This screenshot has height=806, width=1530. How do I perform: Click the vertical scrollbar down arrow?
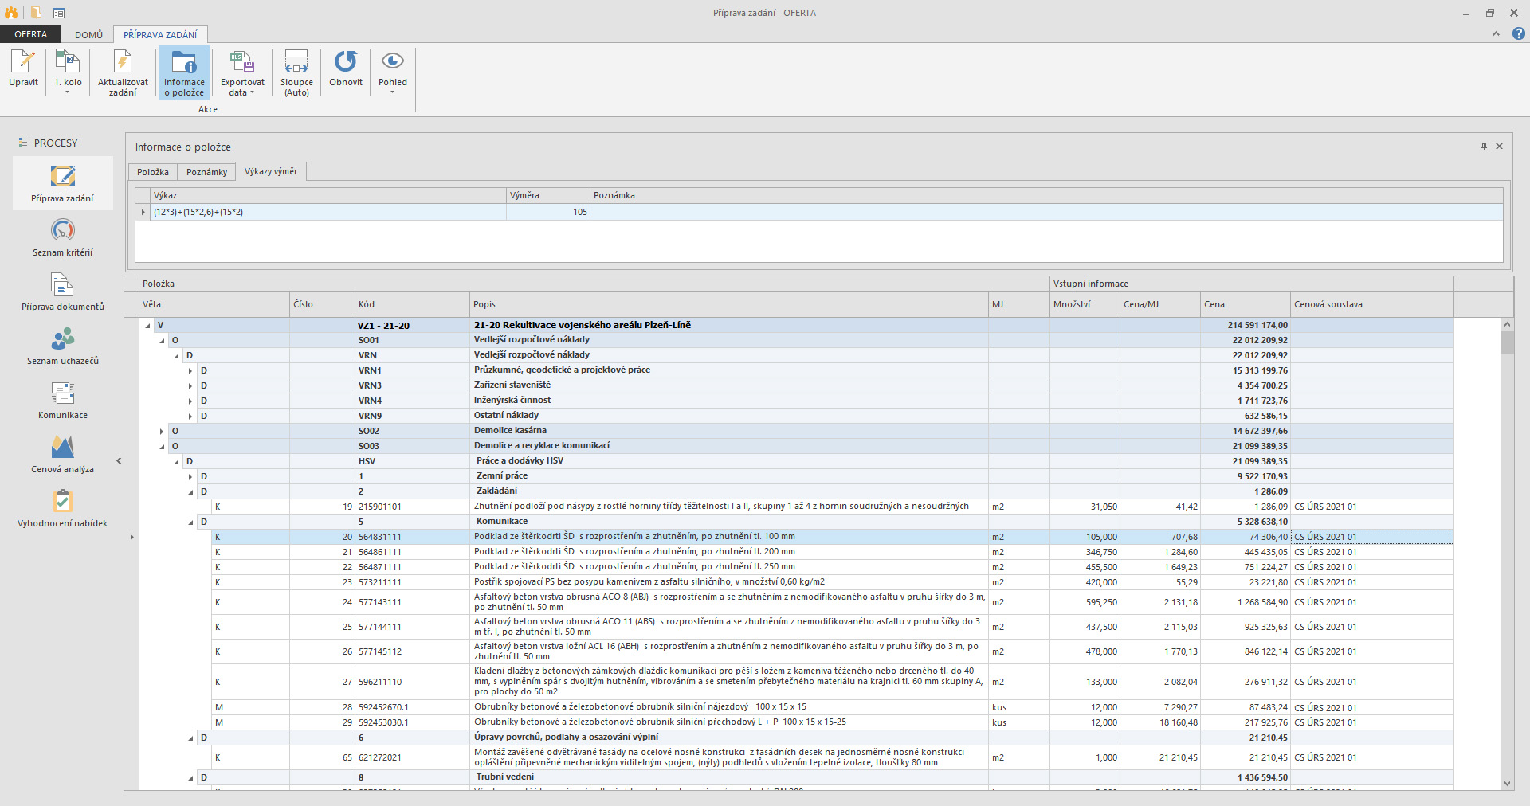[x=1506, y=784]
